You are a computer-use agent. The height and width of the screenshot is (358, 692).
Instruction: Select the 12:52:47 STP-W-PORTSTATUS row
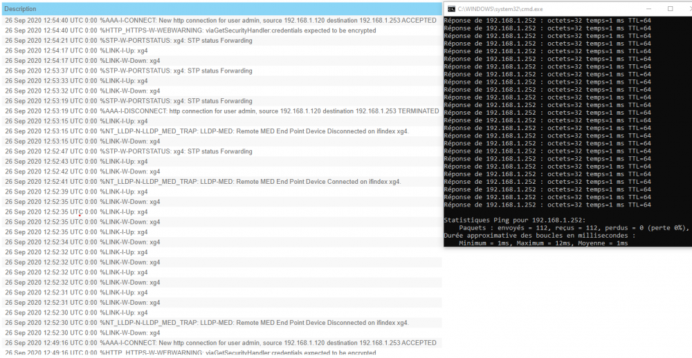221,151
